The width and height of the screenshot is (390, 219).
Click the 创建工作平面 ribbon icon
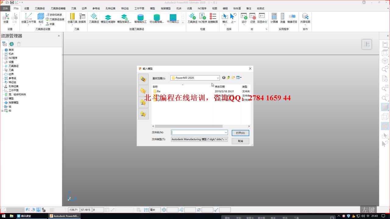click(x=28, y=18)
